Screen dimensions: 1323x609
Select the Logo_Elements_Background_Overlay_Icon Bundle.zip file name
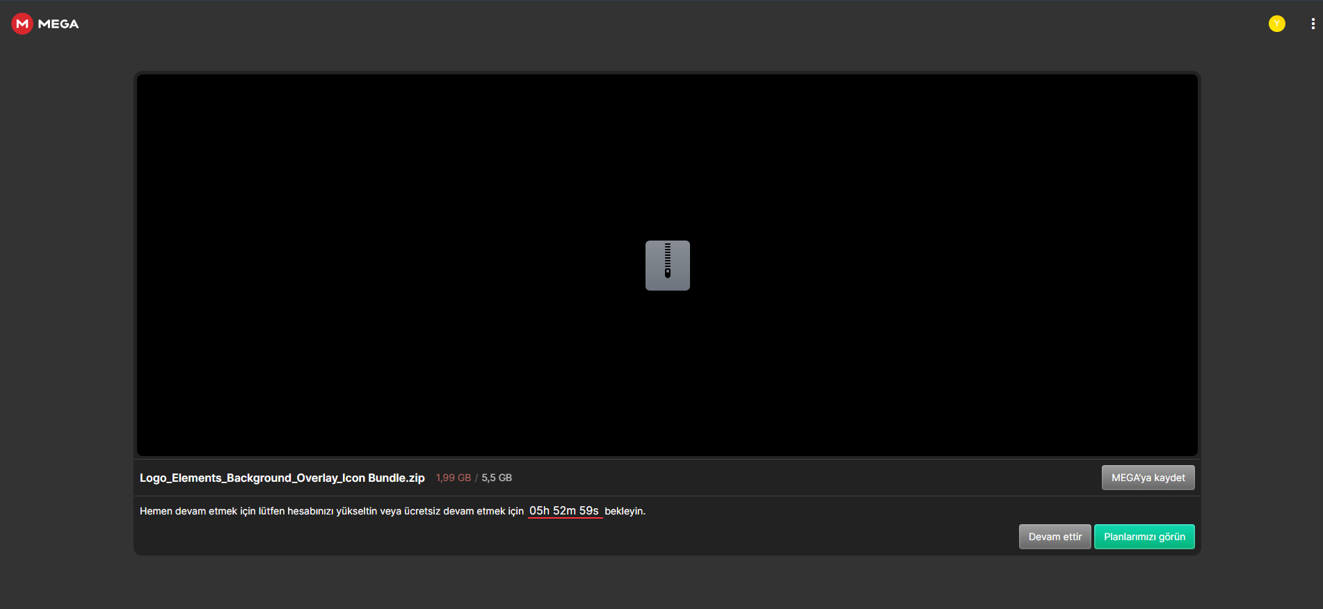point(282,478)
